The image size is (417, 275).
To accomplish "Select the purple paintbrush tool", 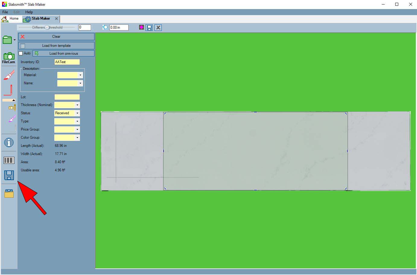I will click(12, 119).
